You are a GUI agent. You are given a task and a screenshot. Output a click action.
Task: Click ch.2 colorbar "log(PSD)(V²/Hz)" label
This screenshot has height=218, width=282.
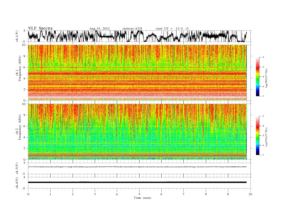pyautogui.click(x=266, y=137)
